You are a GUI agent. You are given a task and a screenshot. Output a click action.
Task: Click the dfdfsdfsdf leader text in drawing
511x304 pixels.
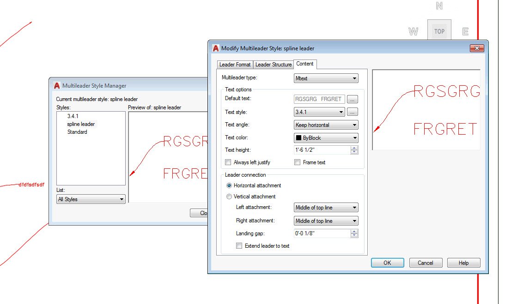(x=31, y=185)
